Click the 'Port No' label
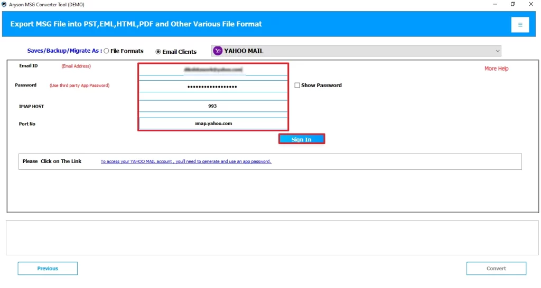This screenshot has height=288, width=541. click(x=27, y=123)
